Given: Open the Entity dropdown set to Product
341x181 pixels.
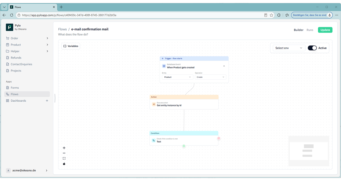Looking at the screenshot, I should pos(177,77).
